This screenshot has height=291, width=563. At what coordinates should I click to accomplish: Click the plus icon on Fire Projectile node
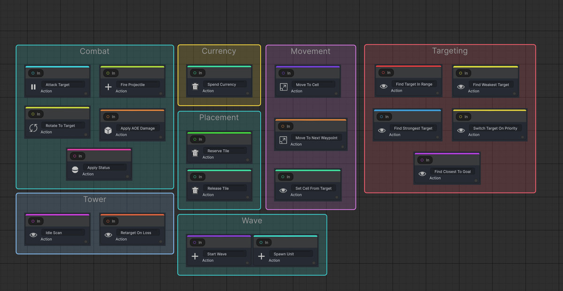point(108,87)
